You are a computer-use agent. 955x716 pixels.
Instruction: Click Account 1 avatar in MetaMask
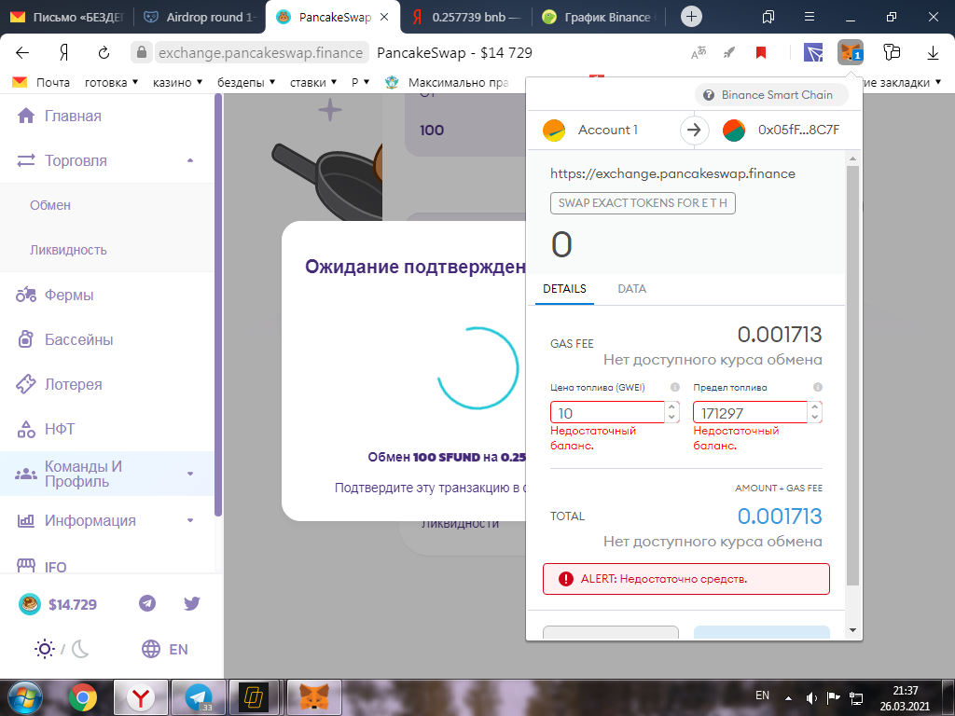click(554, 130)
